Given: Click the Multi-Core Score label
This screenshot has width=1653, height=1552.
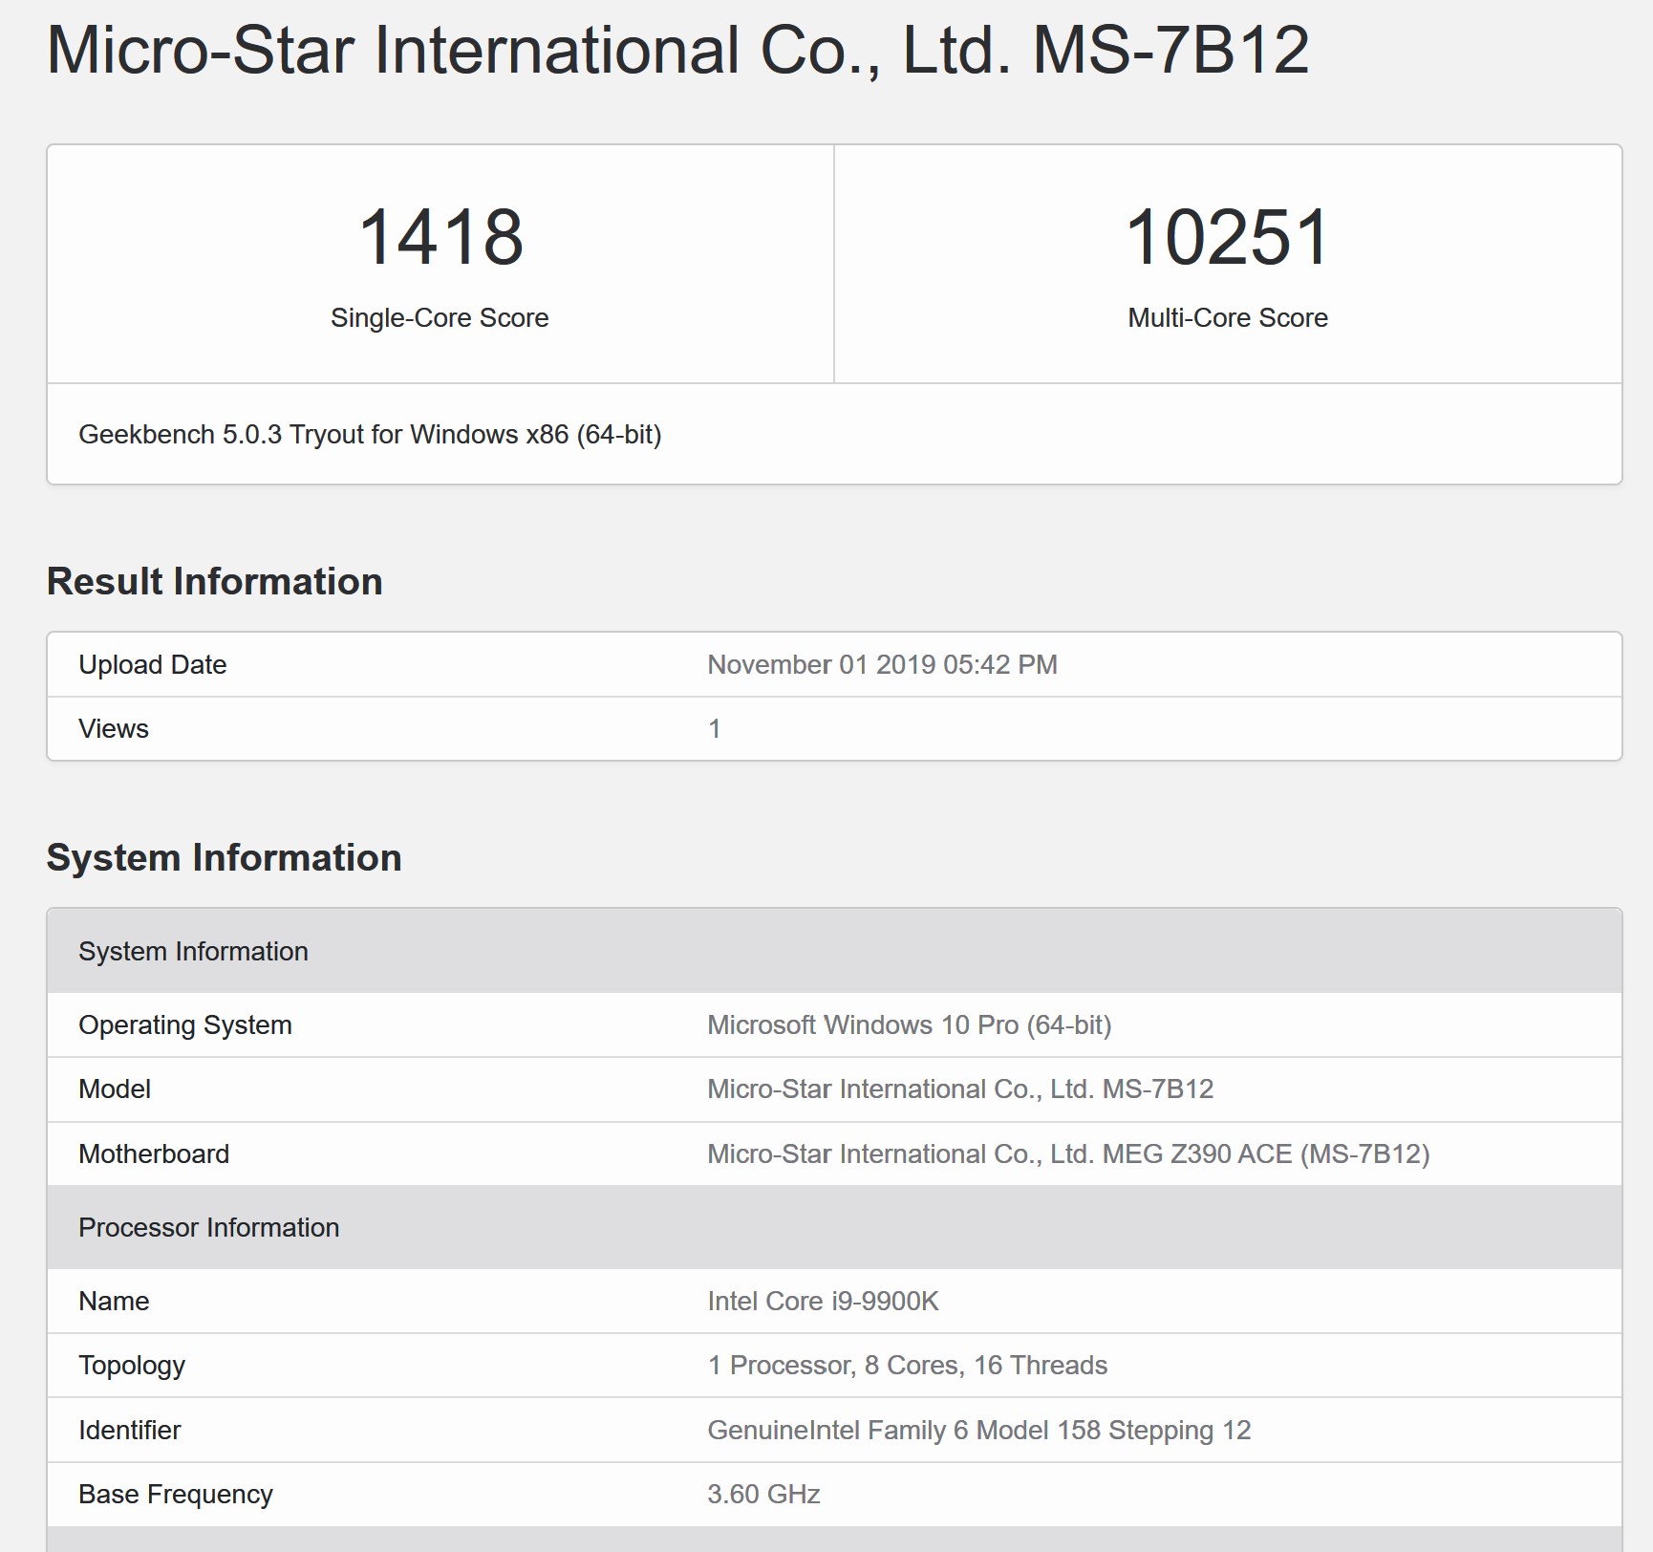Looking at the screenshot, I should pos(1227,317).
